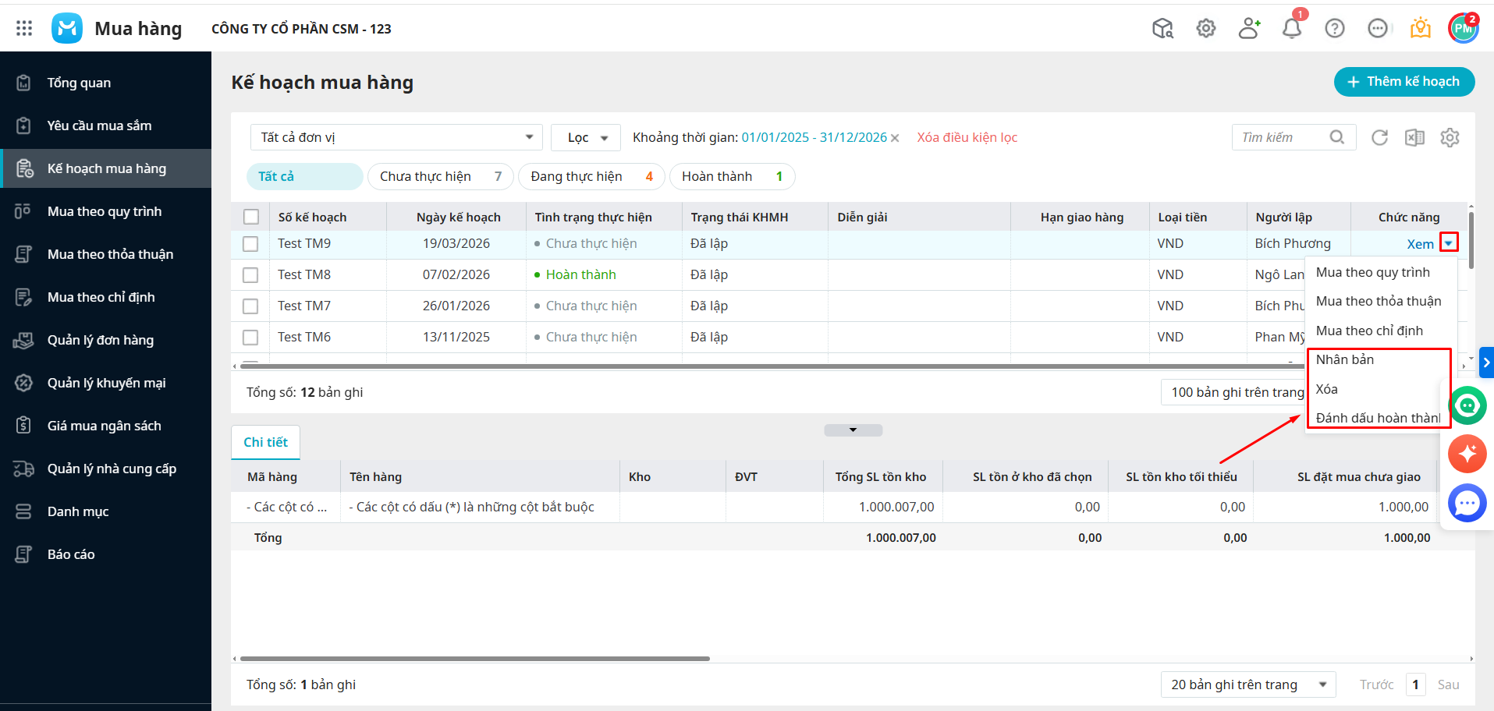
Task: Open the 'Lọc' filter dropdown
Action: [x=586, y=138]
